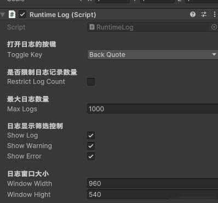218x203 pixels.
Task: Click the Runtime Log (Script) header title
Action: click(63, 15)
